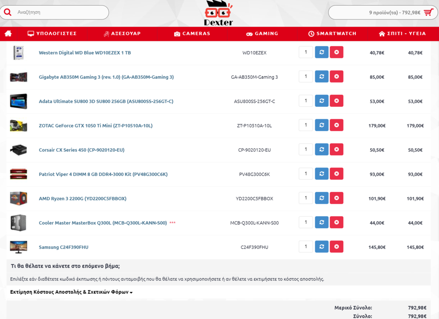Viewport: 439px width, 319px height.
Task: Open the ΥΠΟΛΟΓΙΣΤΕΣ menu
Action: click(x=52, y=34)
